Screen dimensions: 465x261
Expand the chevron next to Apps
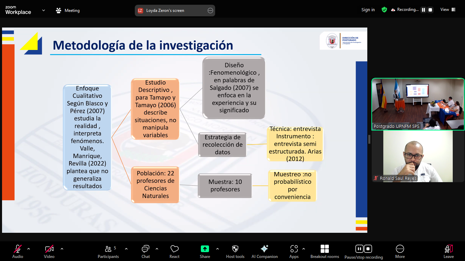[x=304, y=249]
